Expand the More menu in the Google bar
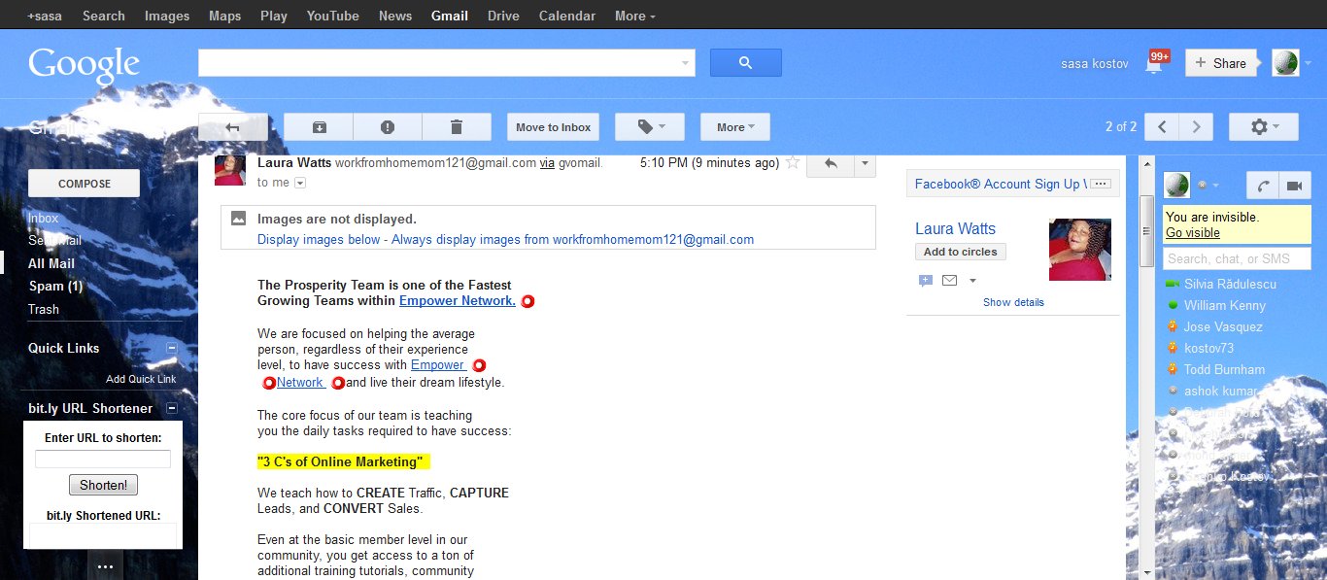This screenshot has height=580, width=1327. coord(635,16)
